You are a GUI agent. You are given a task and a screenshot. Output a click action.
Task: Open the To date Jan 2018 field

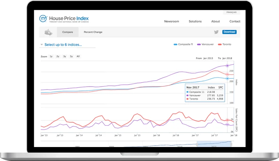pyautogui.click(x=227, y=58)
